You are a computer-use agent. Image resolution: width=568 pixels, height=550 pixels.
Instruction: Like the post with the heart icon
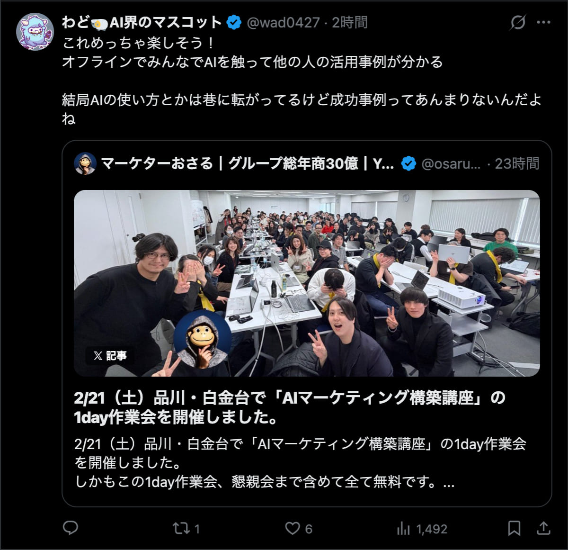point(293,528)
